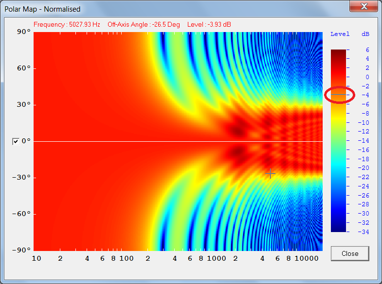Click the 'Frequency : 5027.93 Hz' readout
The height and width of the screenshot is (284, 382).
67,25
